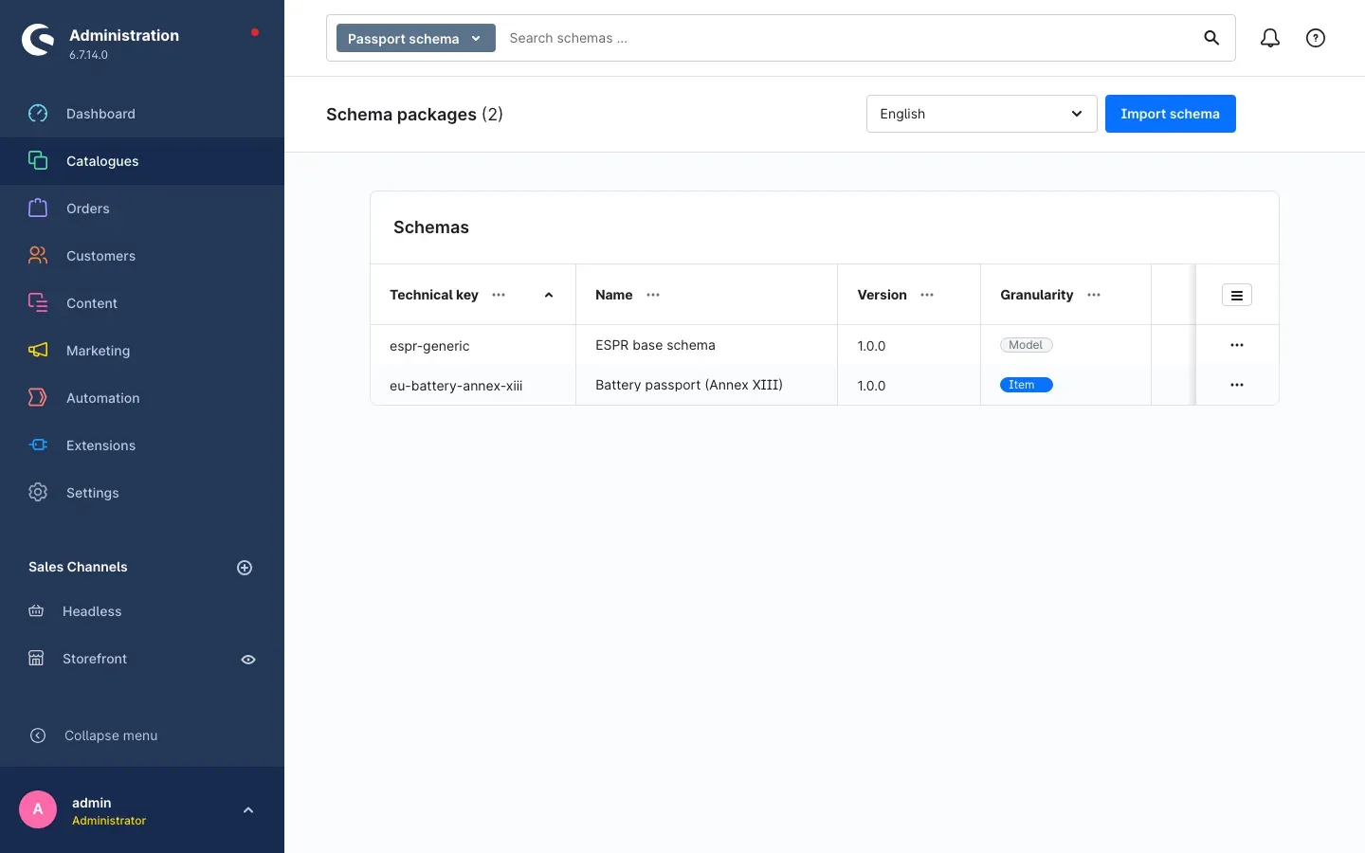Screen dimensions: 1365x853
Task: Open grid column settings list button
Action: (x=1237, y=296)
